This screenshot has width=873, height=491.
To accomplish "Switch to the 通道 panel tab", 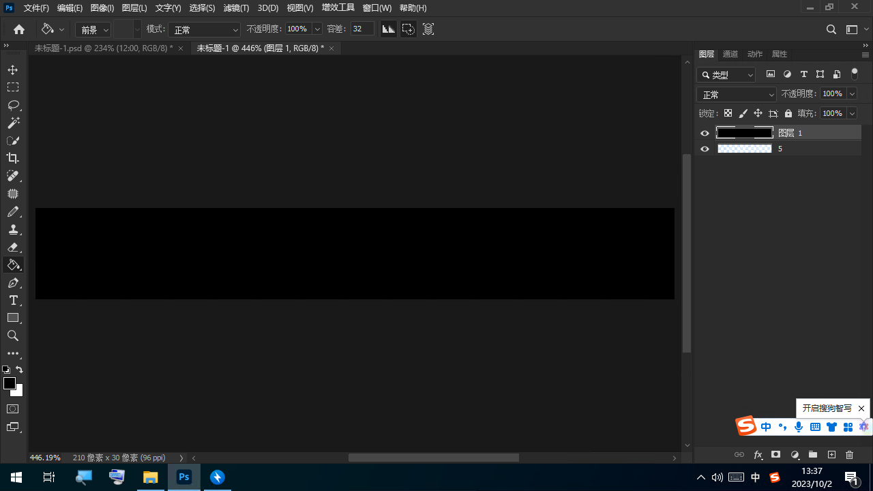I will click(x=730, y=54).
